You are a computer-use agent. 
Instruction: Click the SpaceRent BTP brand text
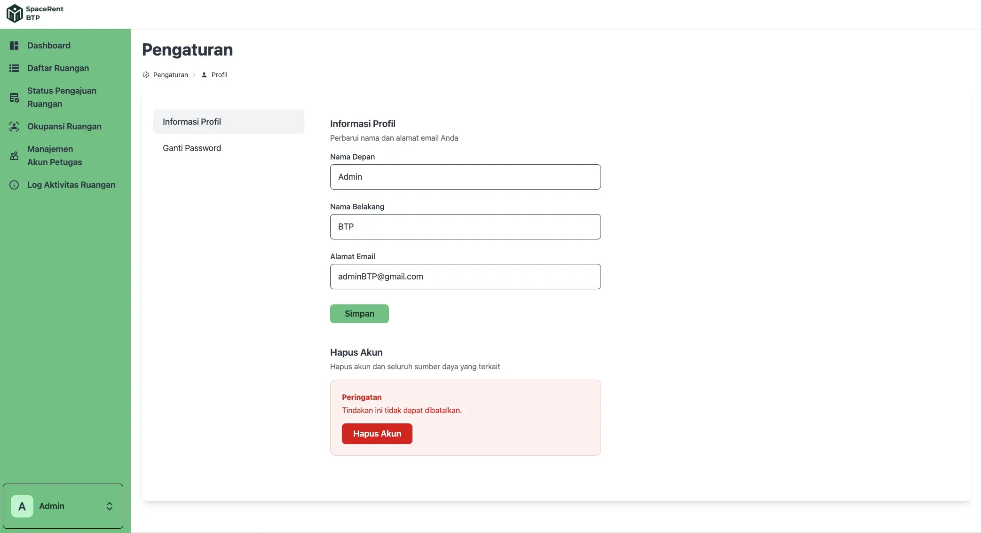(45, 13)
